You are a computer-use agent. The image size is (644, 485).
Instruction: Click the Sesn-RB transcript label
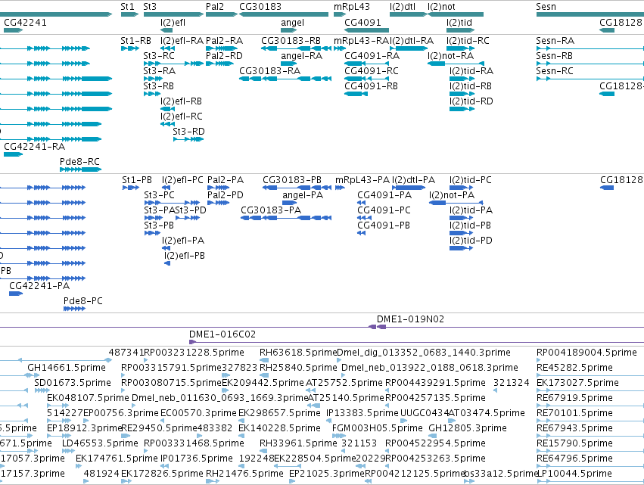click(555, 56)
